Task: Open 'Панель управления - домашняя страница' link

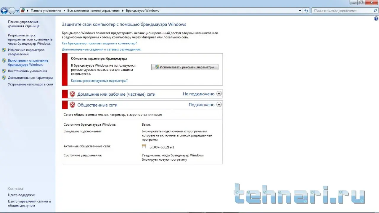Action: click(x=24, y=24)
